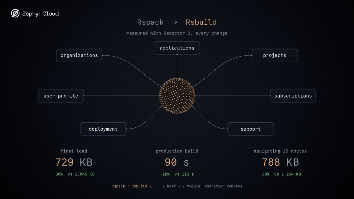
Task: Click the 'first load' label
Action: click(74, 151)
